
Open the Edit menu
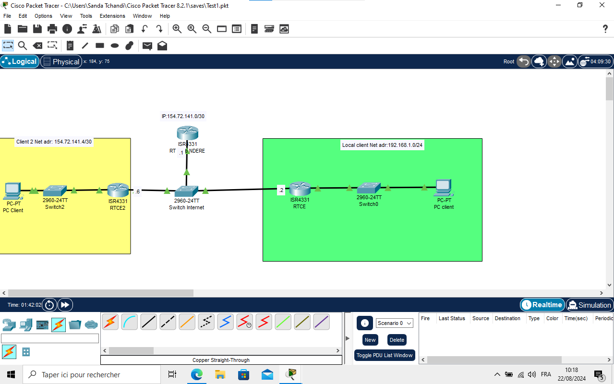pyautogui.click(x=23, y=16)
